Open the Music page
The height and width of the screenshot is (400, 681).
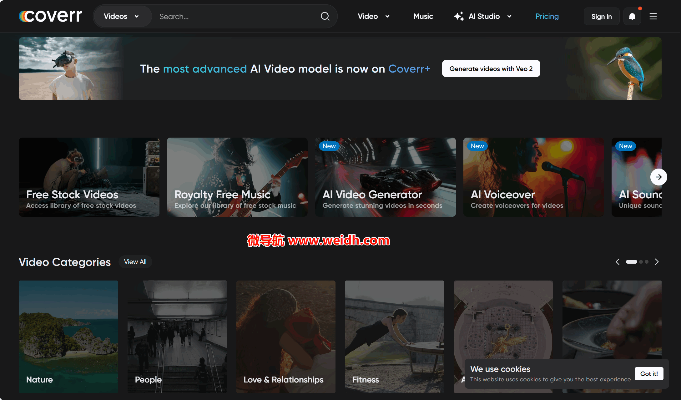pyautogui.click(x=423, y=16)
